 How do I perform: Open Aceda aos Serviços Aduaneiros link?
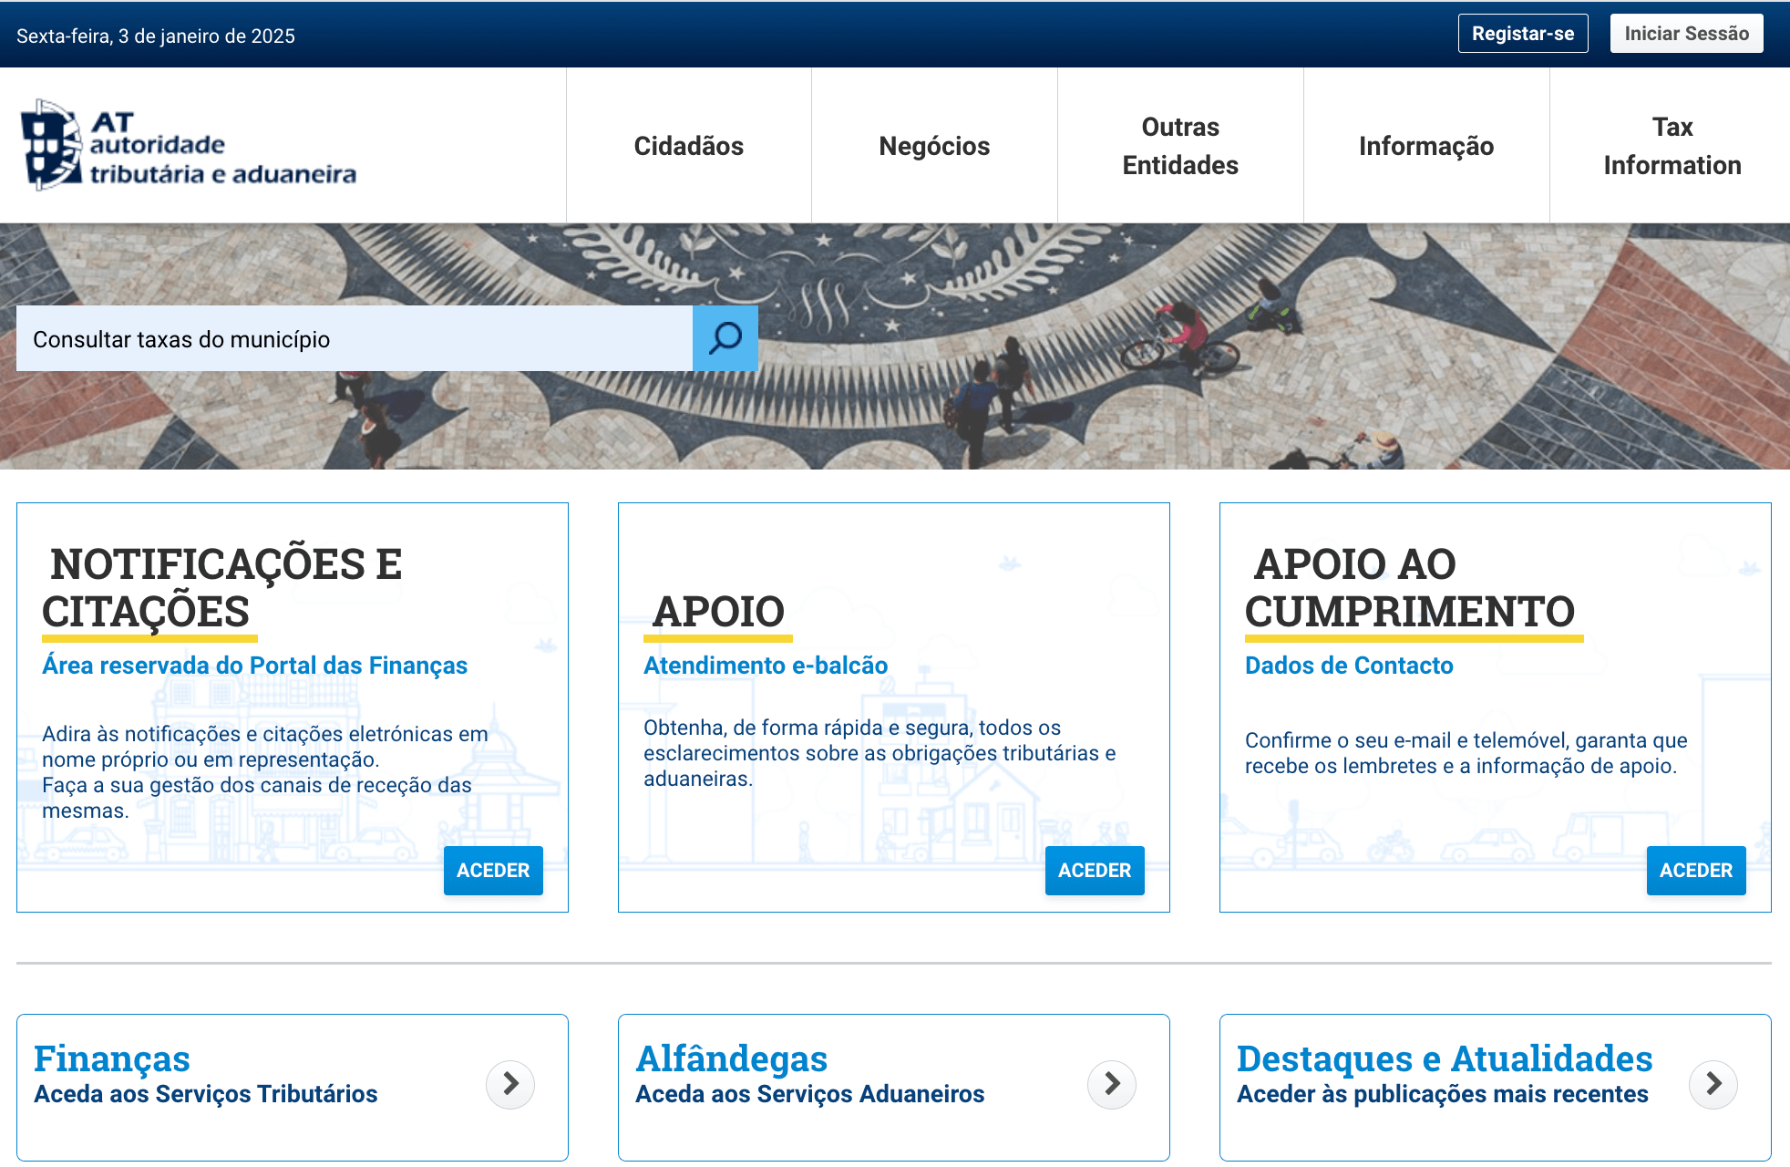pos(809,1094)
